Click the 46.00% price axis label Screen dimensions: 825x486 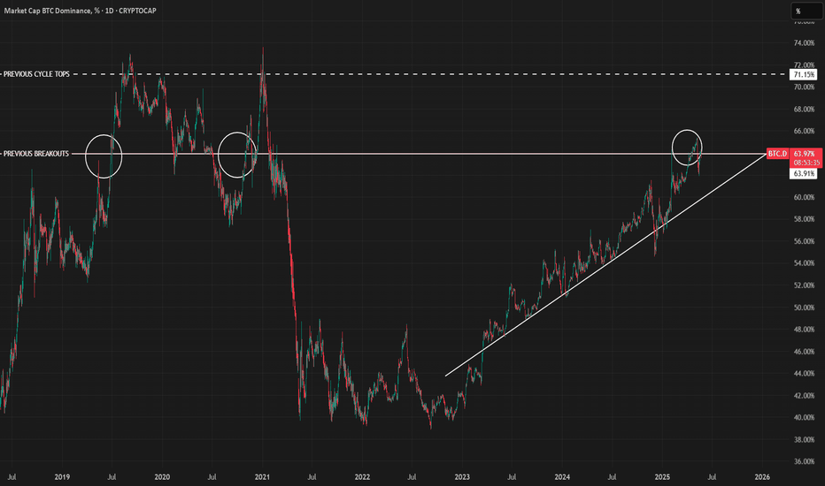click(804, 352)
